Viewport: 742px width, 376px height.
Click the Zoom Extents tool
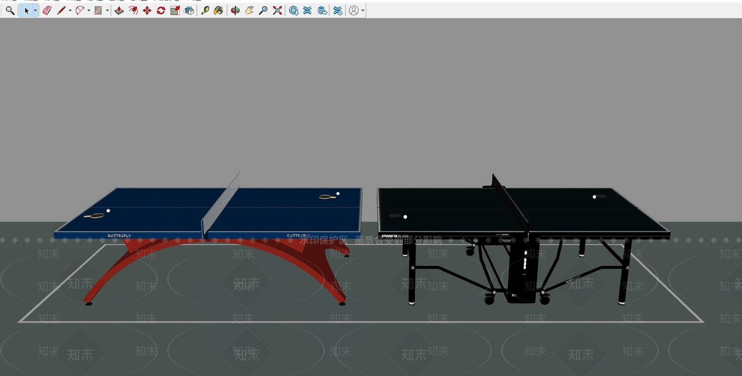(x=277, y=10)
